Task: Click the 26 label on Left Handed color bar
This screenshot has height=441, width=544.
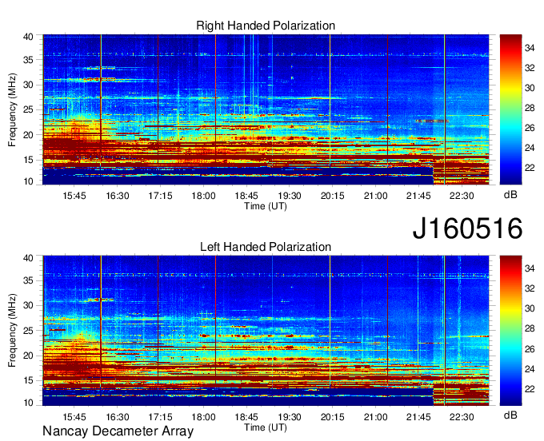Action: click(x=530, y=349)
